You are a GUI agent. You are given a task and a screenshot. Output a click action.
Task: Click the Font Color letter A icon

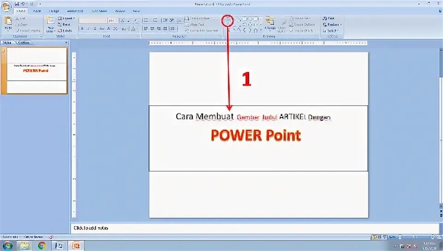tap(134, 29)
